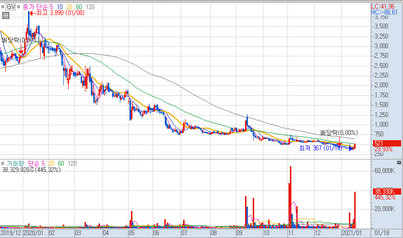Click the 2021/01 date axis label

[x=352, y=233]
